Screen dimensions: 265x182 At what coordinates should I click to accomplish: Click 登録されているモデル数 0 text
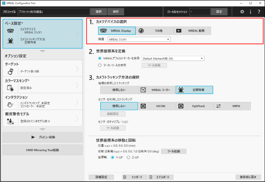click(35, 121)
